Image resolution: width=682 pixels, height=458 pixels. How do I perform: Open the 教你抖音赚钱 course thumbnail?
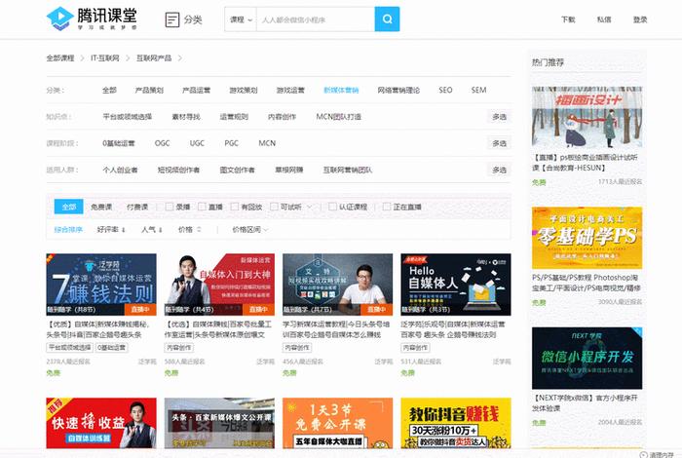click(x=456, y=423)
